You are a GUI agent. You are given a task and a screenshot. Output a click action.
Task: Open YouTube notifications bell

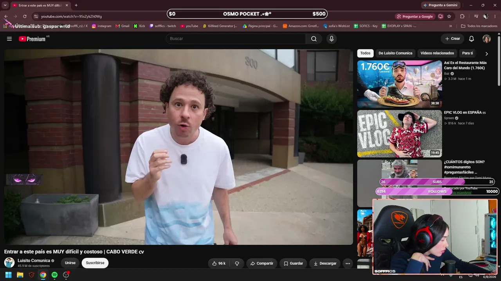click(472, 39)
